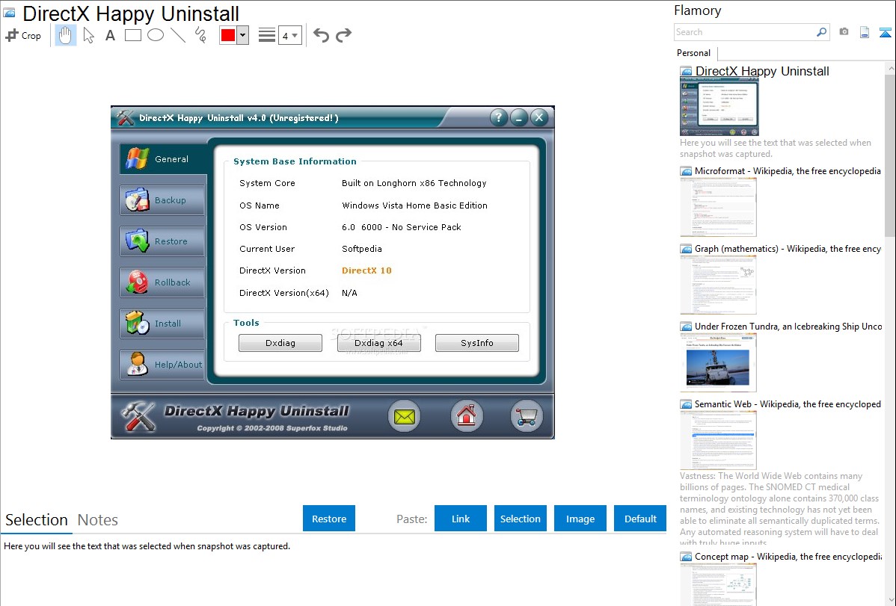Click the red color swatch
Screen dimensions: 896x606
pyautogui.click(x=228, y=35)
